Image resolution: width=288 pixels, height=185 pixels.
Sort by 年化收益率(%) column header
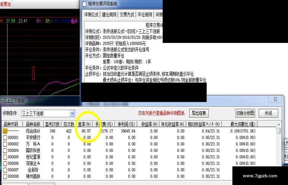coord(173,124)
